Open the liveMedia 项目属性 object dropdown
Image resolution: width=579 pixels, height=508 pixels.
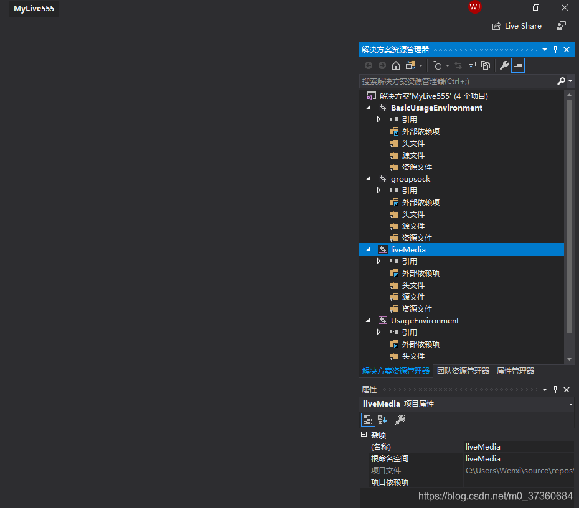(570, 404)
